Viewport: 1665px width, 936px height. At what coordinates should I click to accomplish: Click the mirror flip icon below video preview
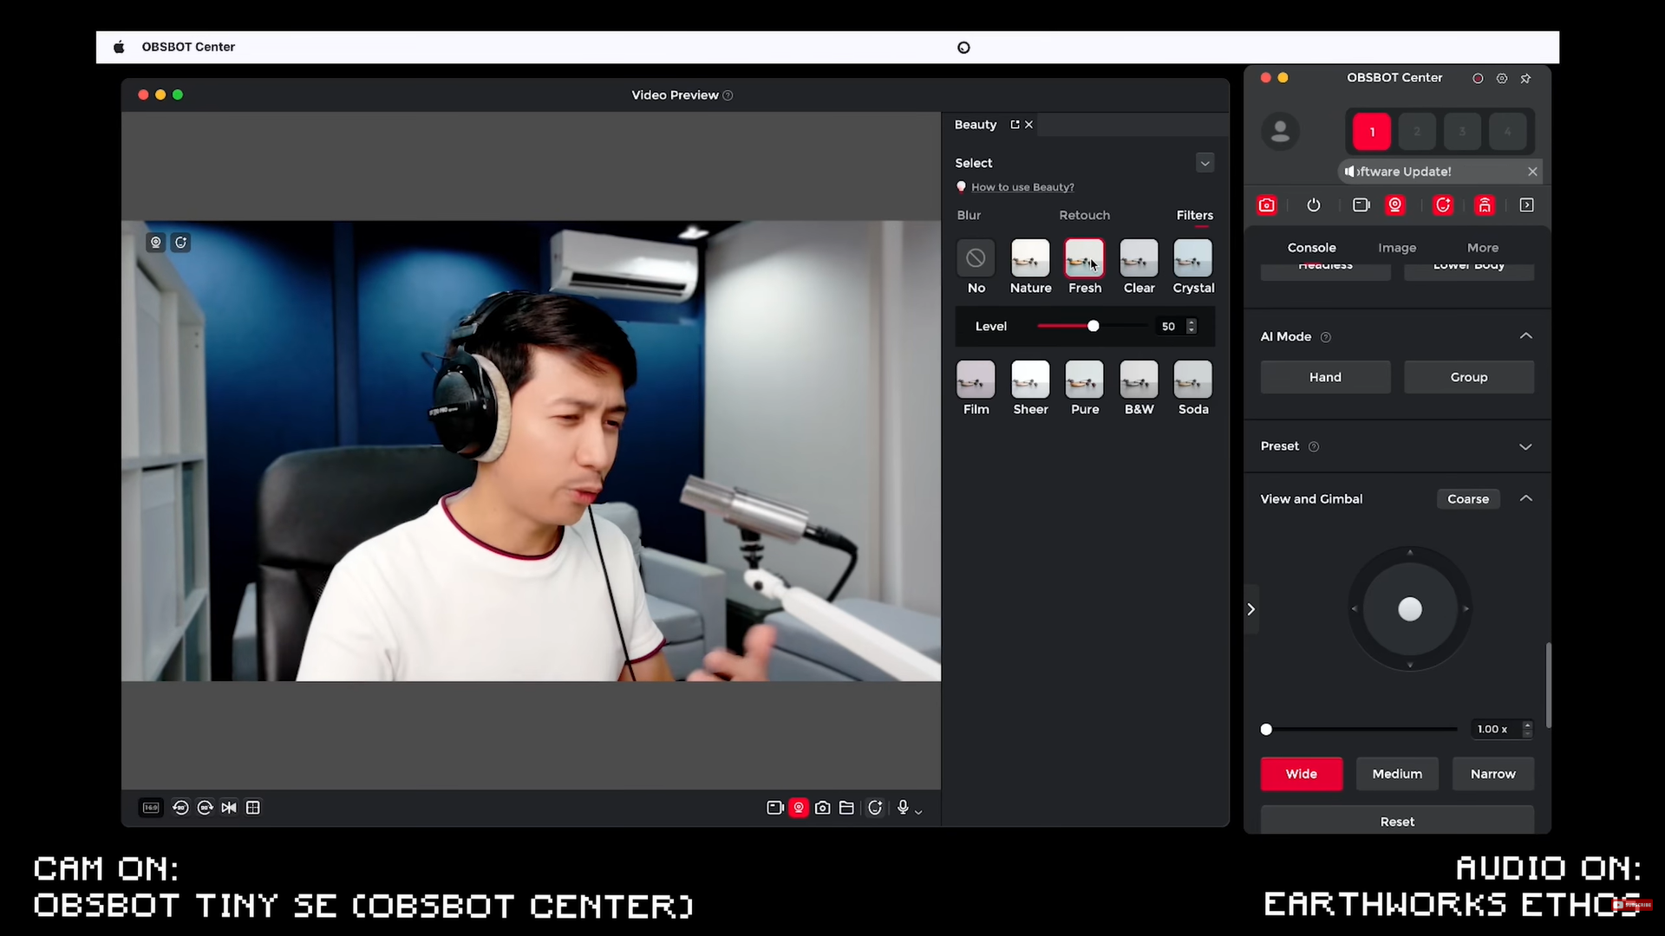229,808
